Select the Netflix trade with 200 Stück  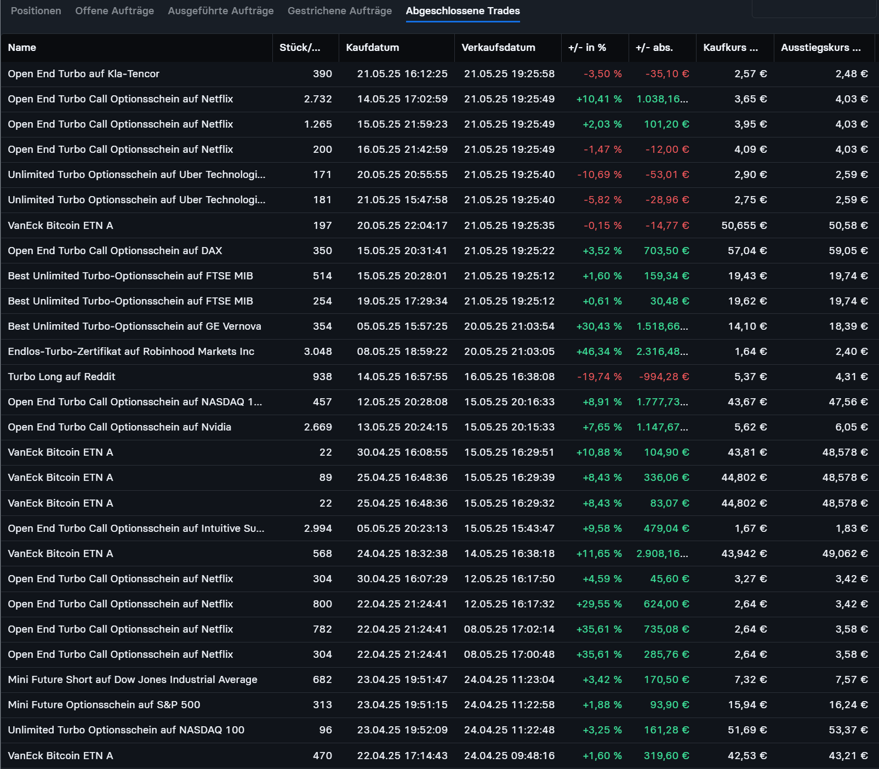439,150
